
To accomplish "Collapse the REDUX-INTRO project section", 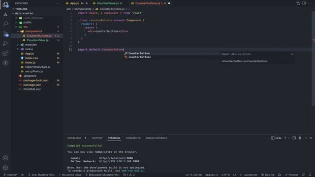I will (x=24, y=13).
